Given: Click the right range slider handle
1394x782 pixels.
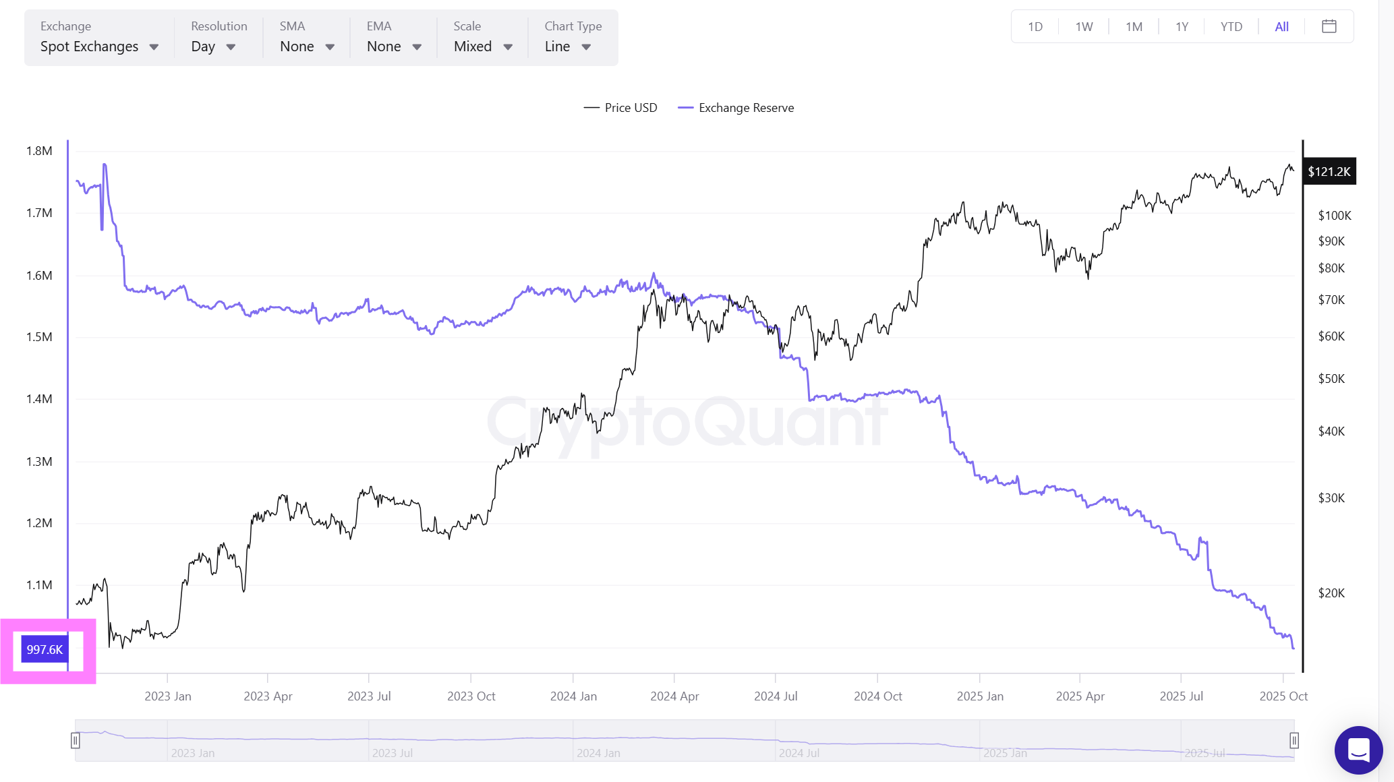Looking at the screenshot, I should (1294, 741).
